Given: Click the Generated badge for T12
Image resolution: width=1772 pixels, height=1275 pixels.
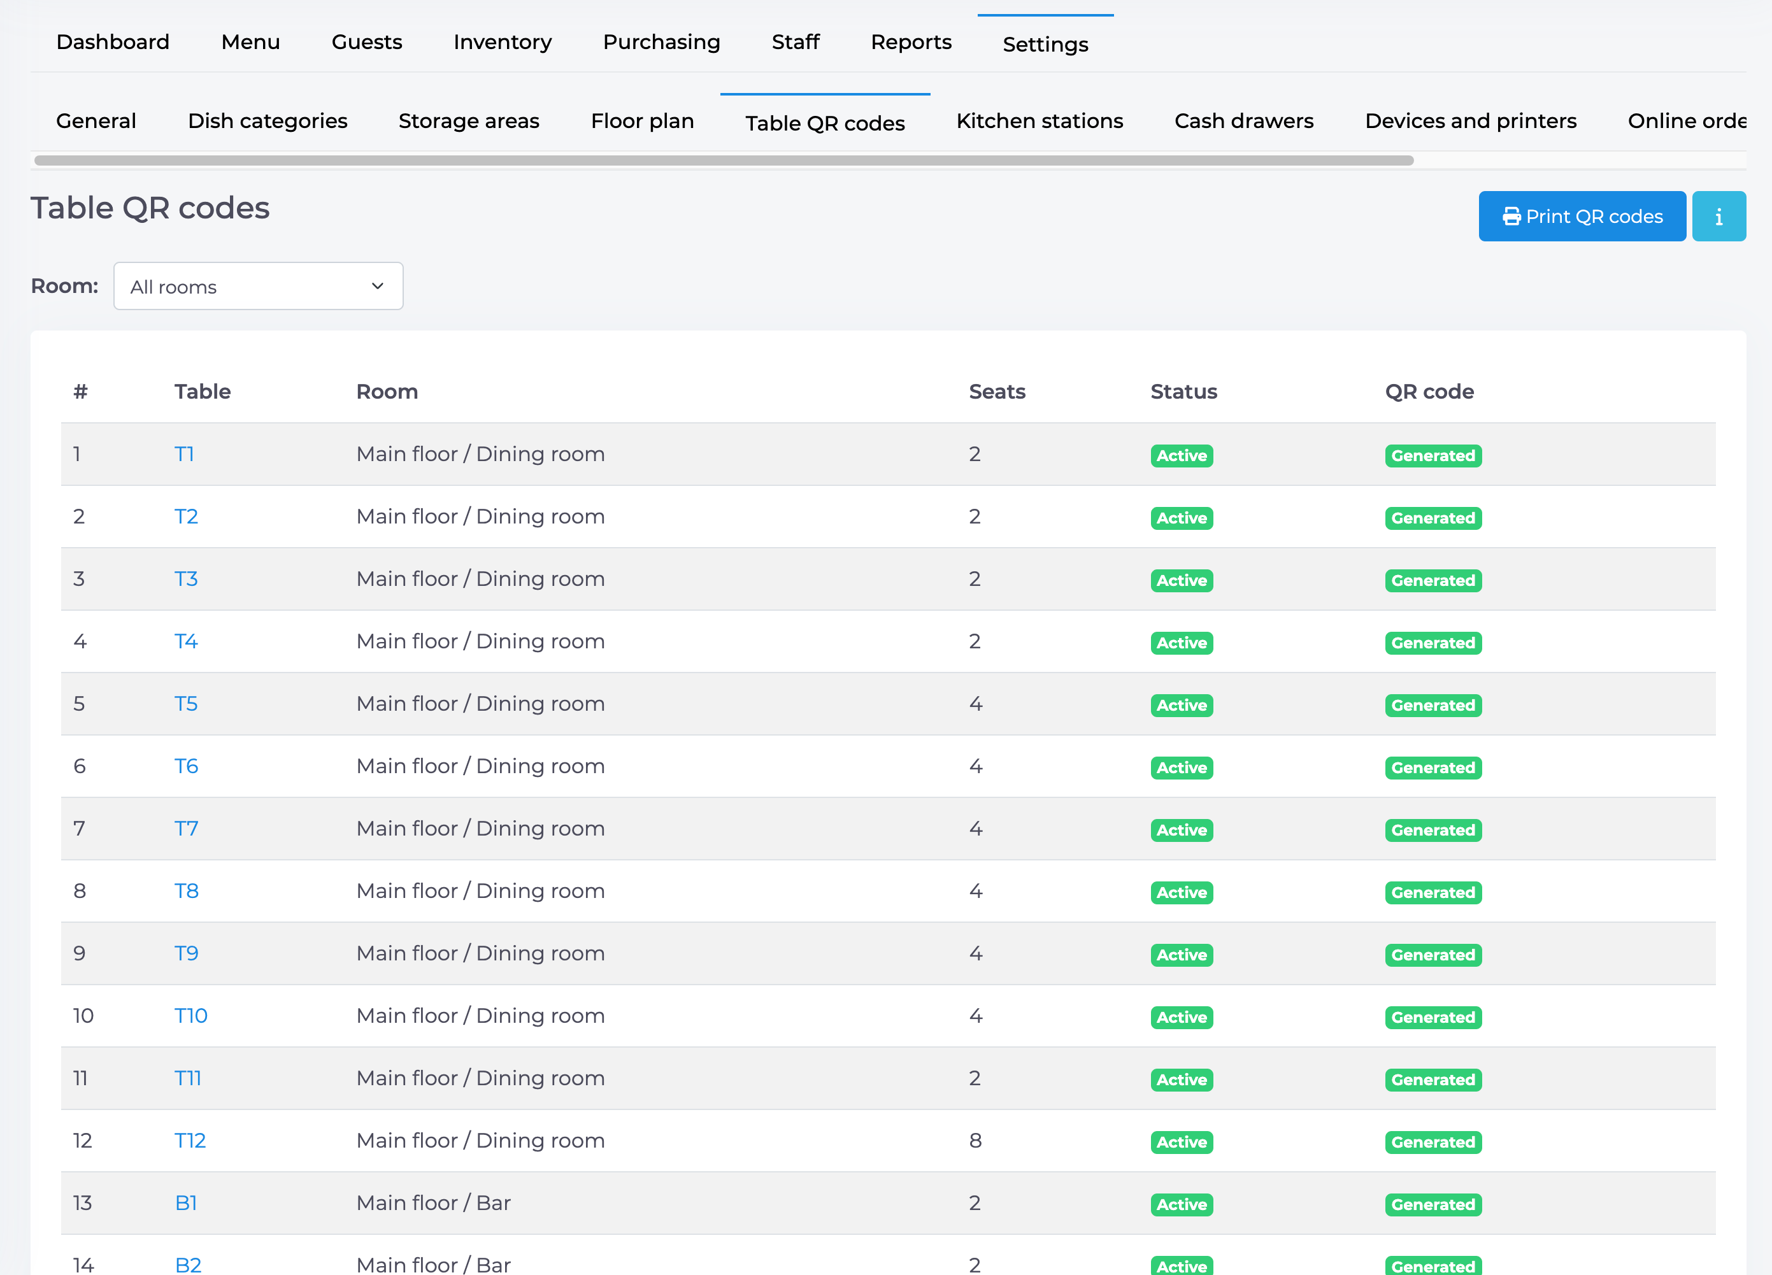Looking at the screenshot, I should pos(1433,1142).
